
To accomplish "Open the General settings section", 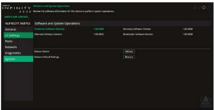I will tap(18, 29).
